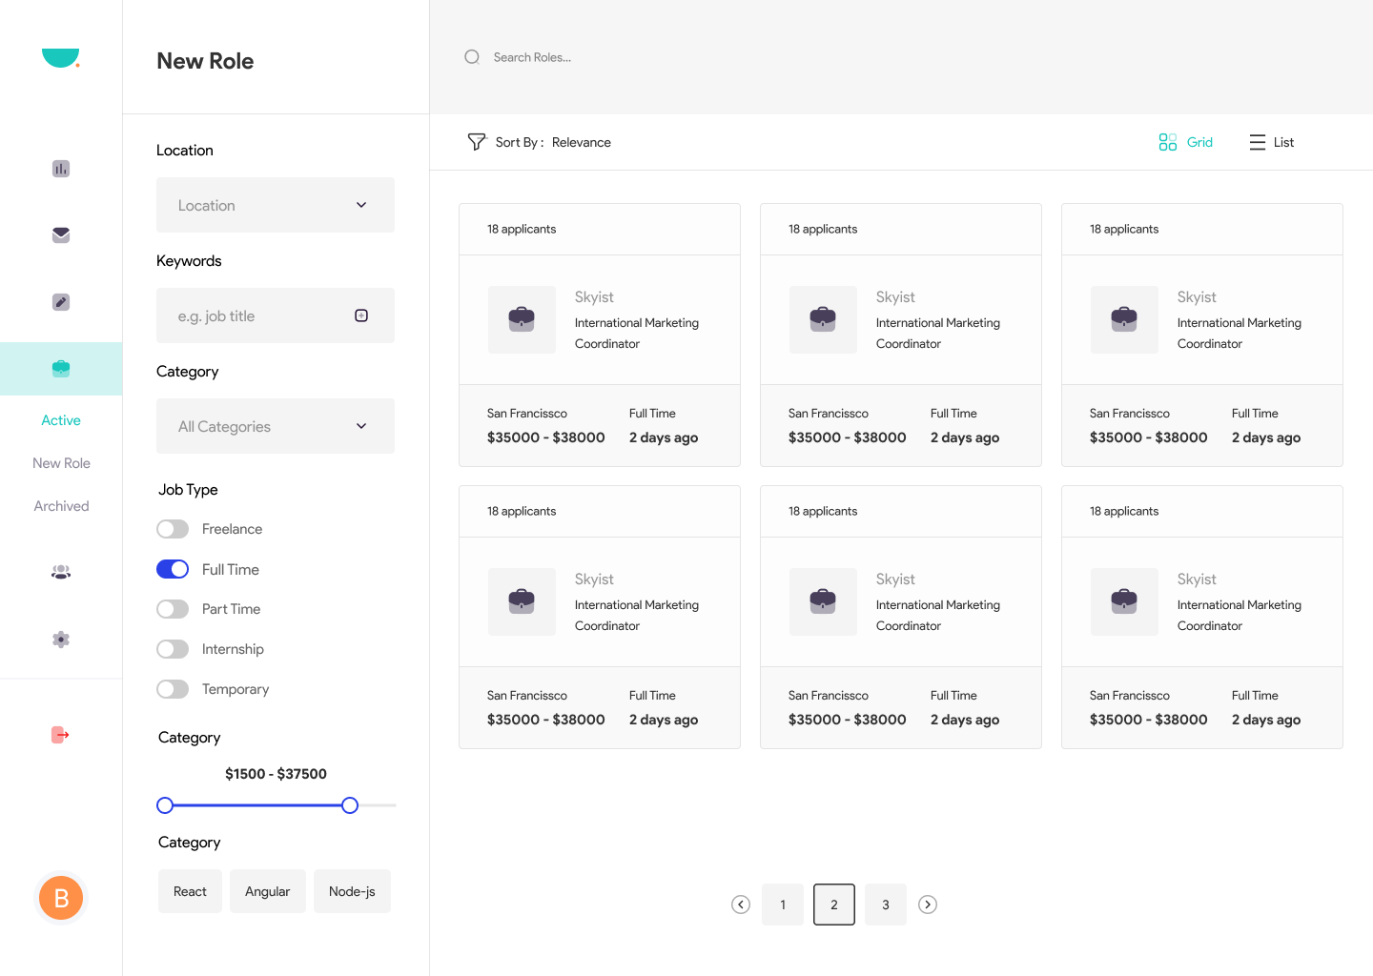The image size is (1373, 976).
Task: Open the settings gear sidebar icon
Action: 61,640
